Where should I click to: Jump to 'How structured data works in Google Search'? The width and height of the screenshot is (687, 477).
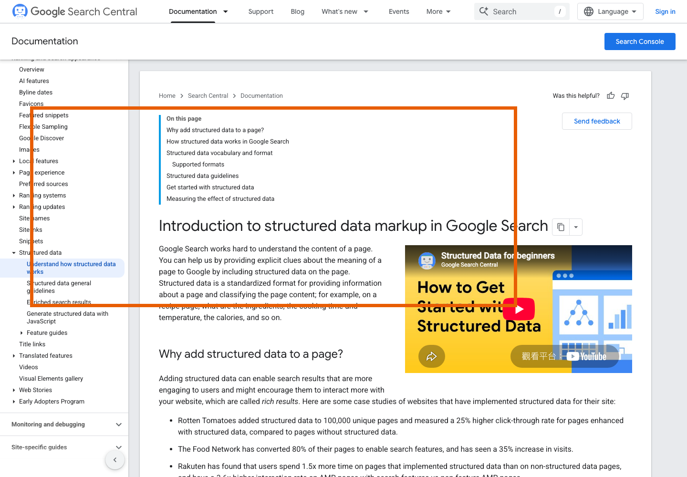click(228, 142)
